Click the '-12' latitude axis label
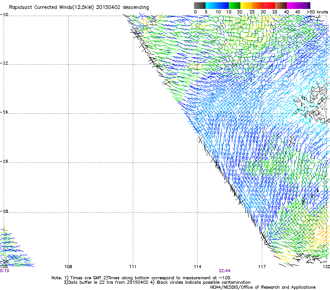This screenshot has width=330, height=290. pos(4,63)
